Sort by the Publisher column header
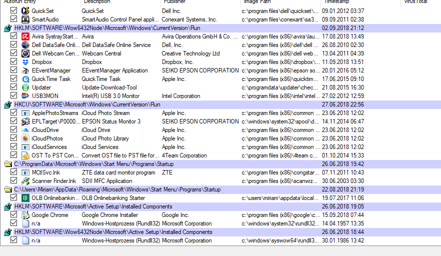The image size is (441, 256). (x=200, y=2)
